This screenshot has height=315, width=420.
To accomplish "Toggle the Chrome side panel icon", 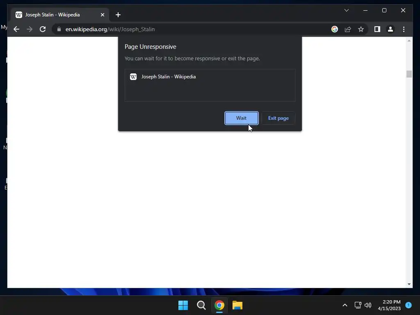I will [377, 29].
